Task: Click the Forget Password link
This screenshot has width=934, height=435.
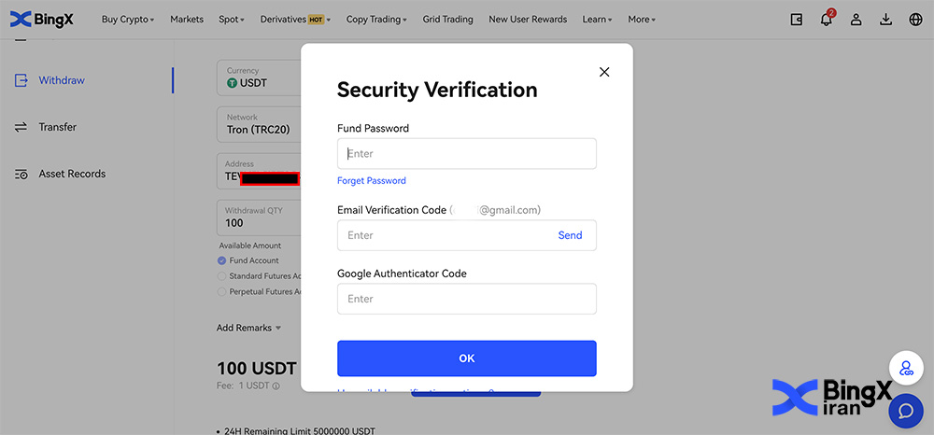Action: pyautogui.click(x=372, y=180)
